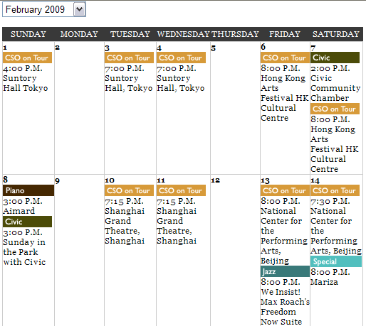The width and height of the screenshot is (366, 326).
Task: Select the Special tag on February 14
Action: click(x=336, y=261)
